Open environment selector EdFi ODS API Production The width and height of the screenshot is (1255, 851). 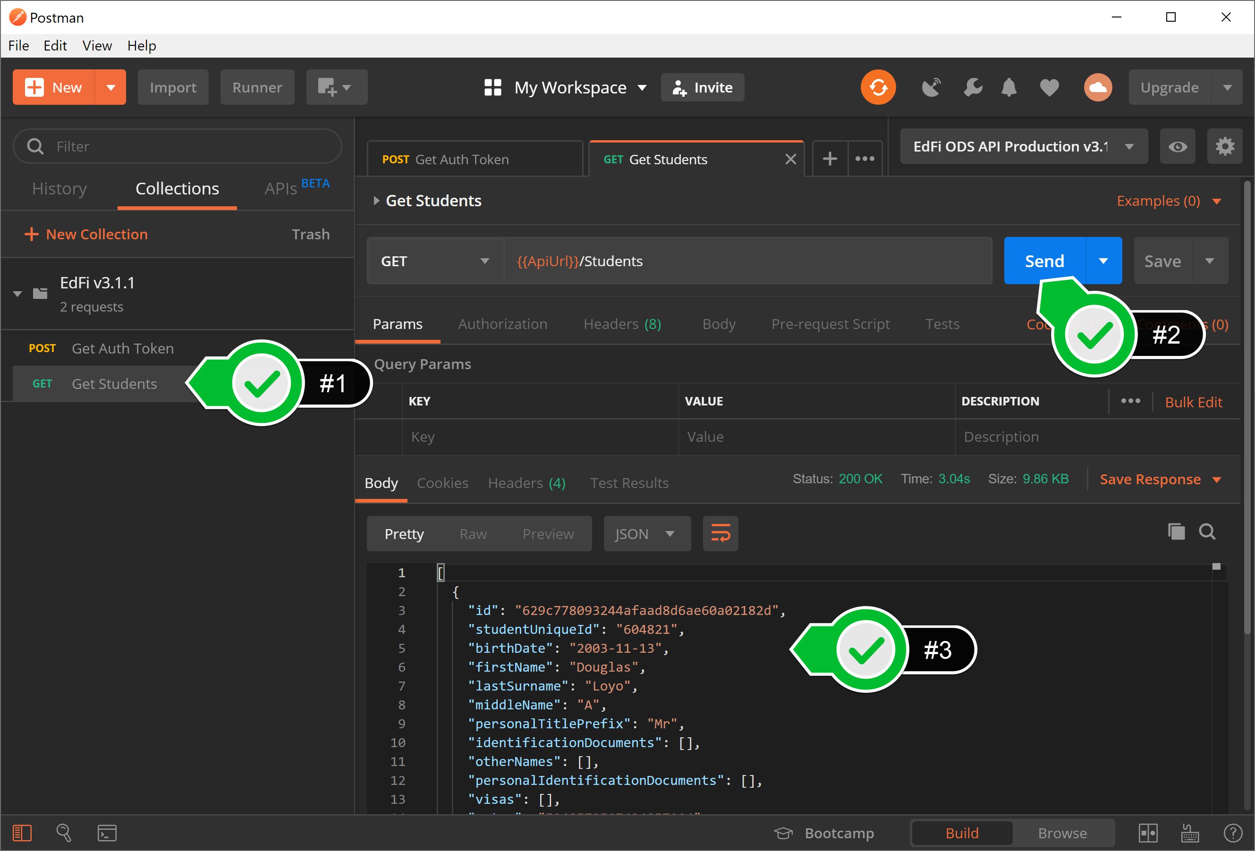point(1023,146)
